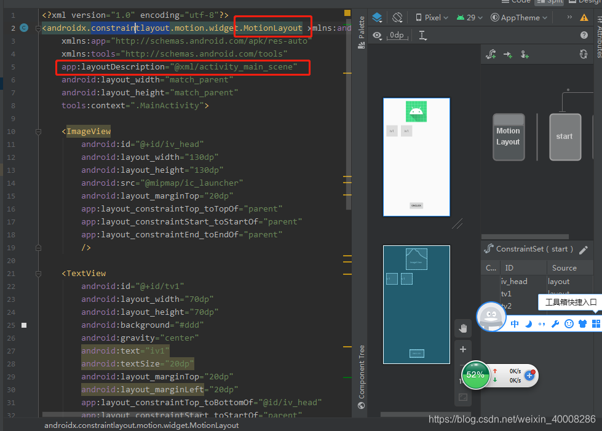Open the AppTheme selector dropdown
The image size is (602, 431).
point(518,17)
